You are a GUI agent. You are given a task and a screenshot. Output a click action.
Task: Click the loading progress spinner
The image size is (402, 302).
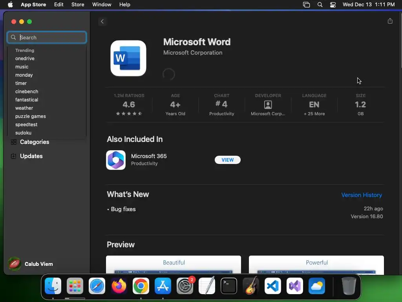169,74
